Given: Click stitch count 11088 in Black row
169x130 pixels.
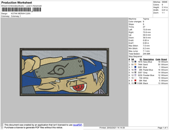Looking at the screenshot, I should (140, 83).
